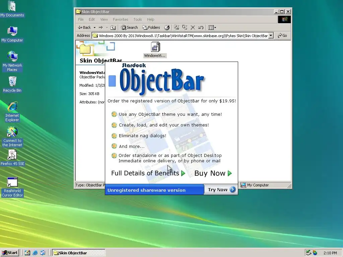The width and height of the screenshot is (343, 257).
Task: Click 'Size: 305 KB' detail text
Action: (x=89, y=94)
